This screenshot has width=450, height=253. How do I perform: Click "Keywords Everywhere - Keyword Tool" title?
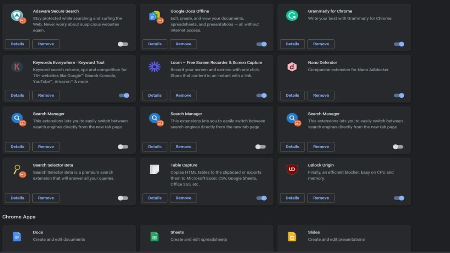click(69, 63)
